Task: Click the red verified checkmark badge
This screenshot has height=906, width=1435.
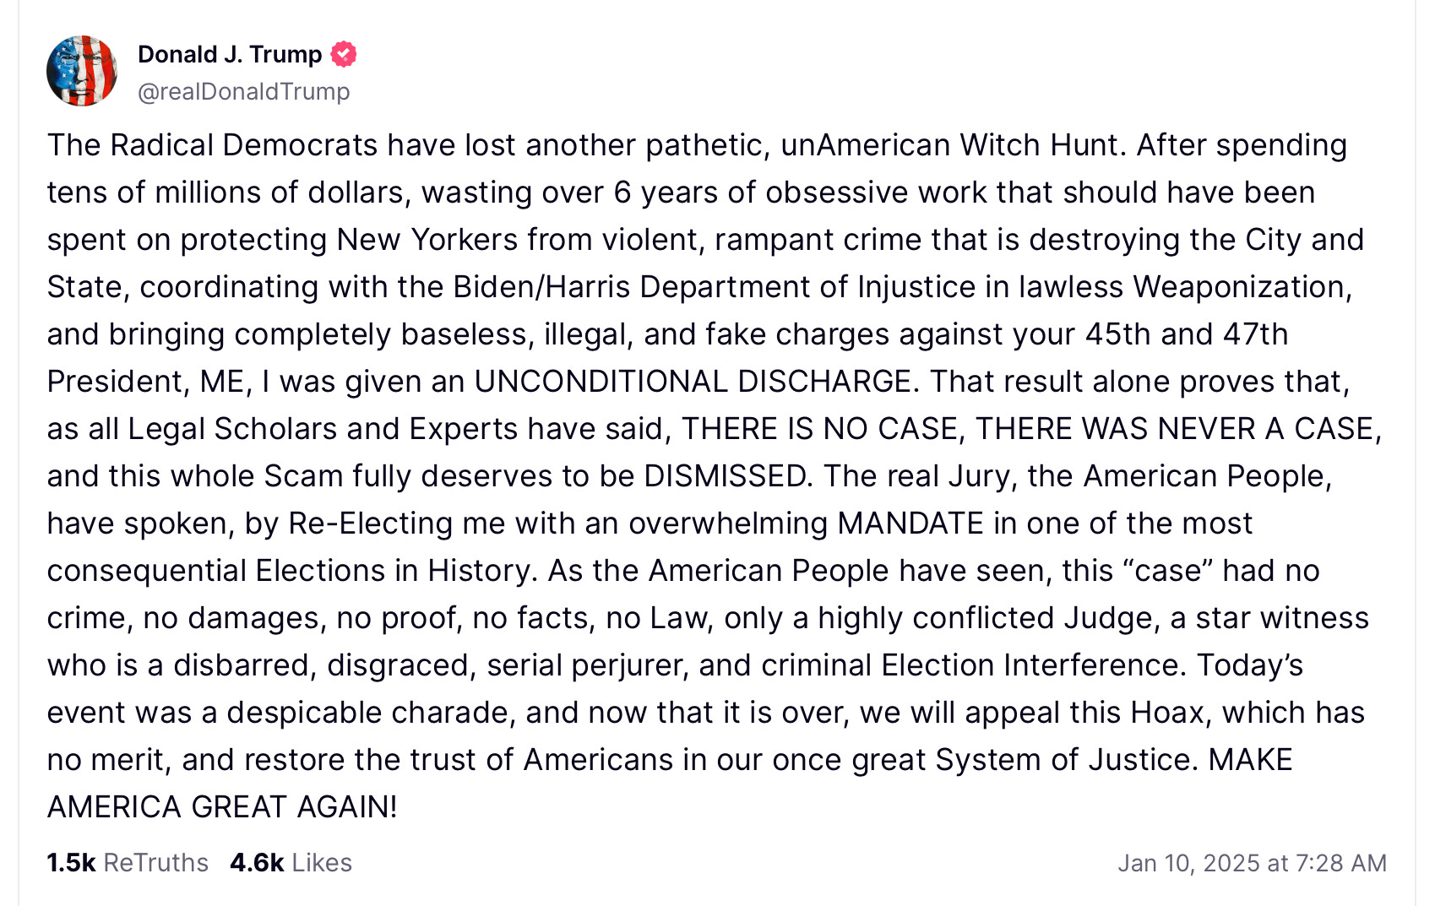Action: pos(343,54)
